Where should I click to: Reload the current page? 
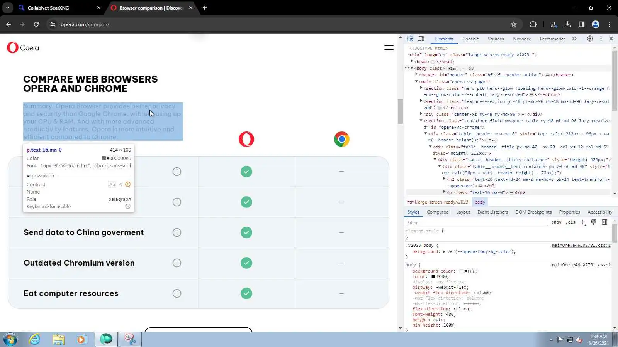point(36,24)
